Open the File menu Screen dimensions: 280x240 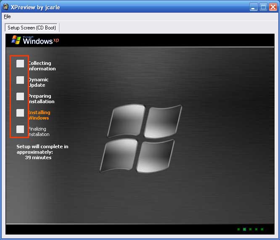click(7, 16)
